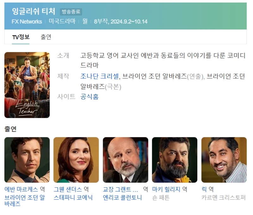Viewport: 253px width, 215px height.
Task: Open the English Teacher poster image
Action: (x=27, y=85)
